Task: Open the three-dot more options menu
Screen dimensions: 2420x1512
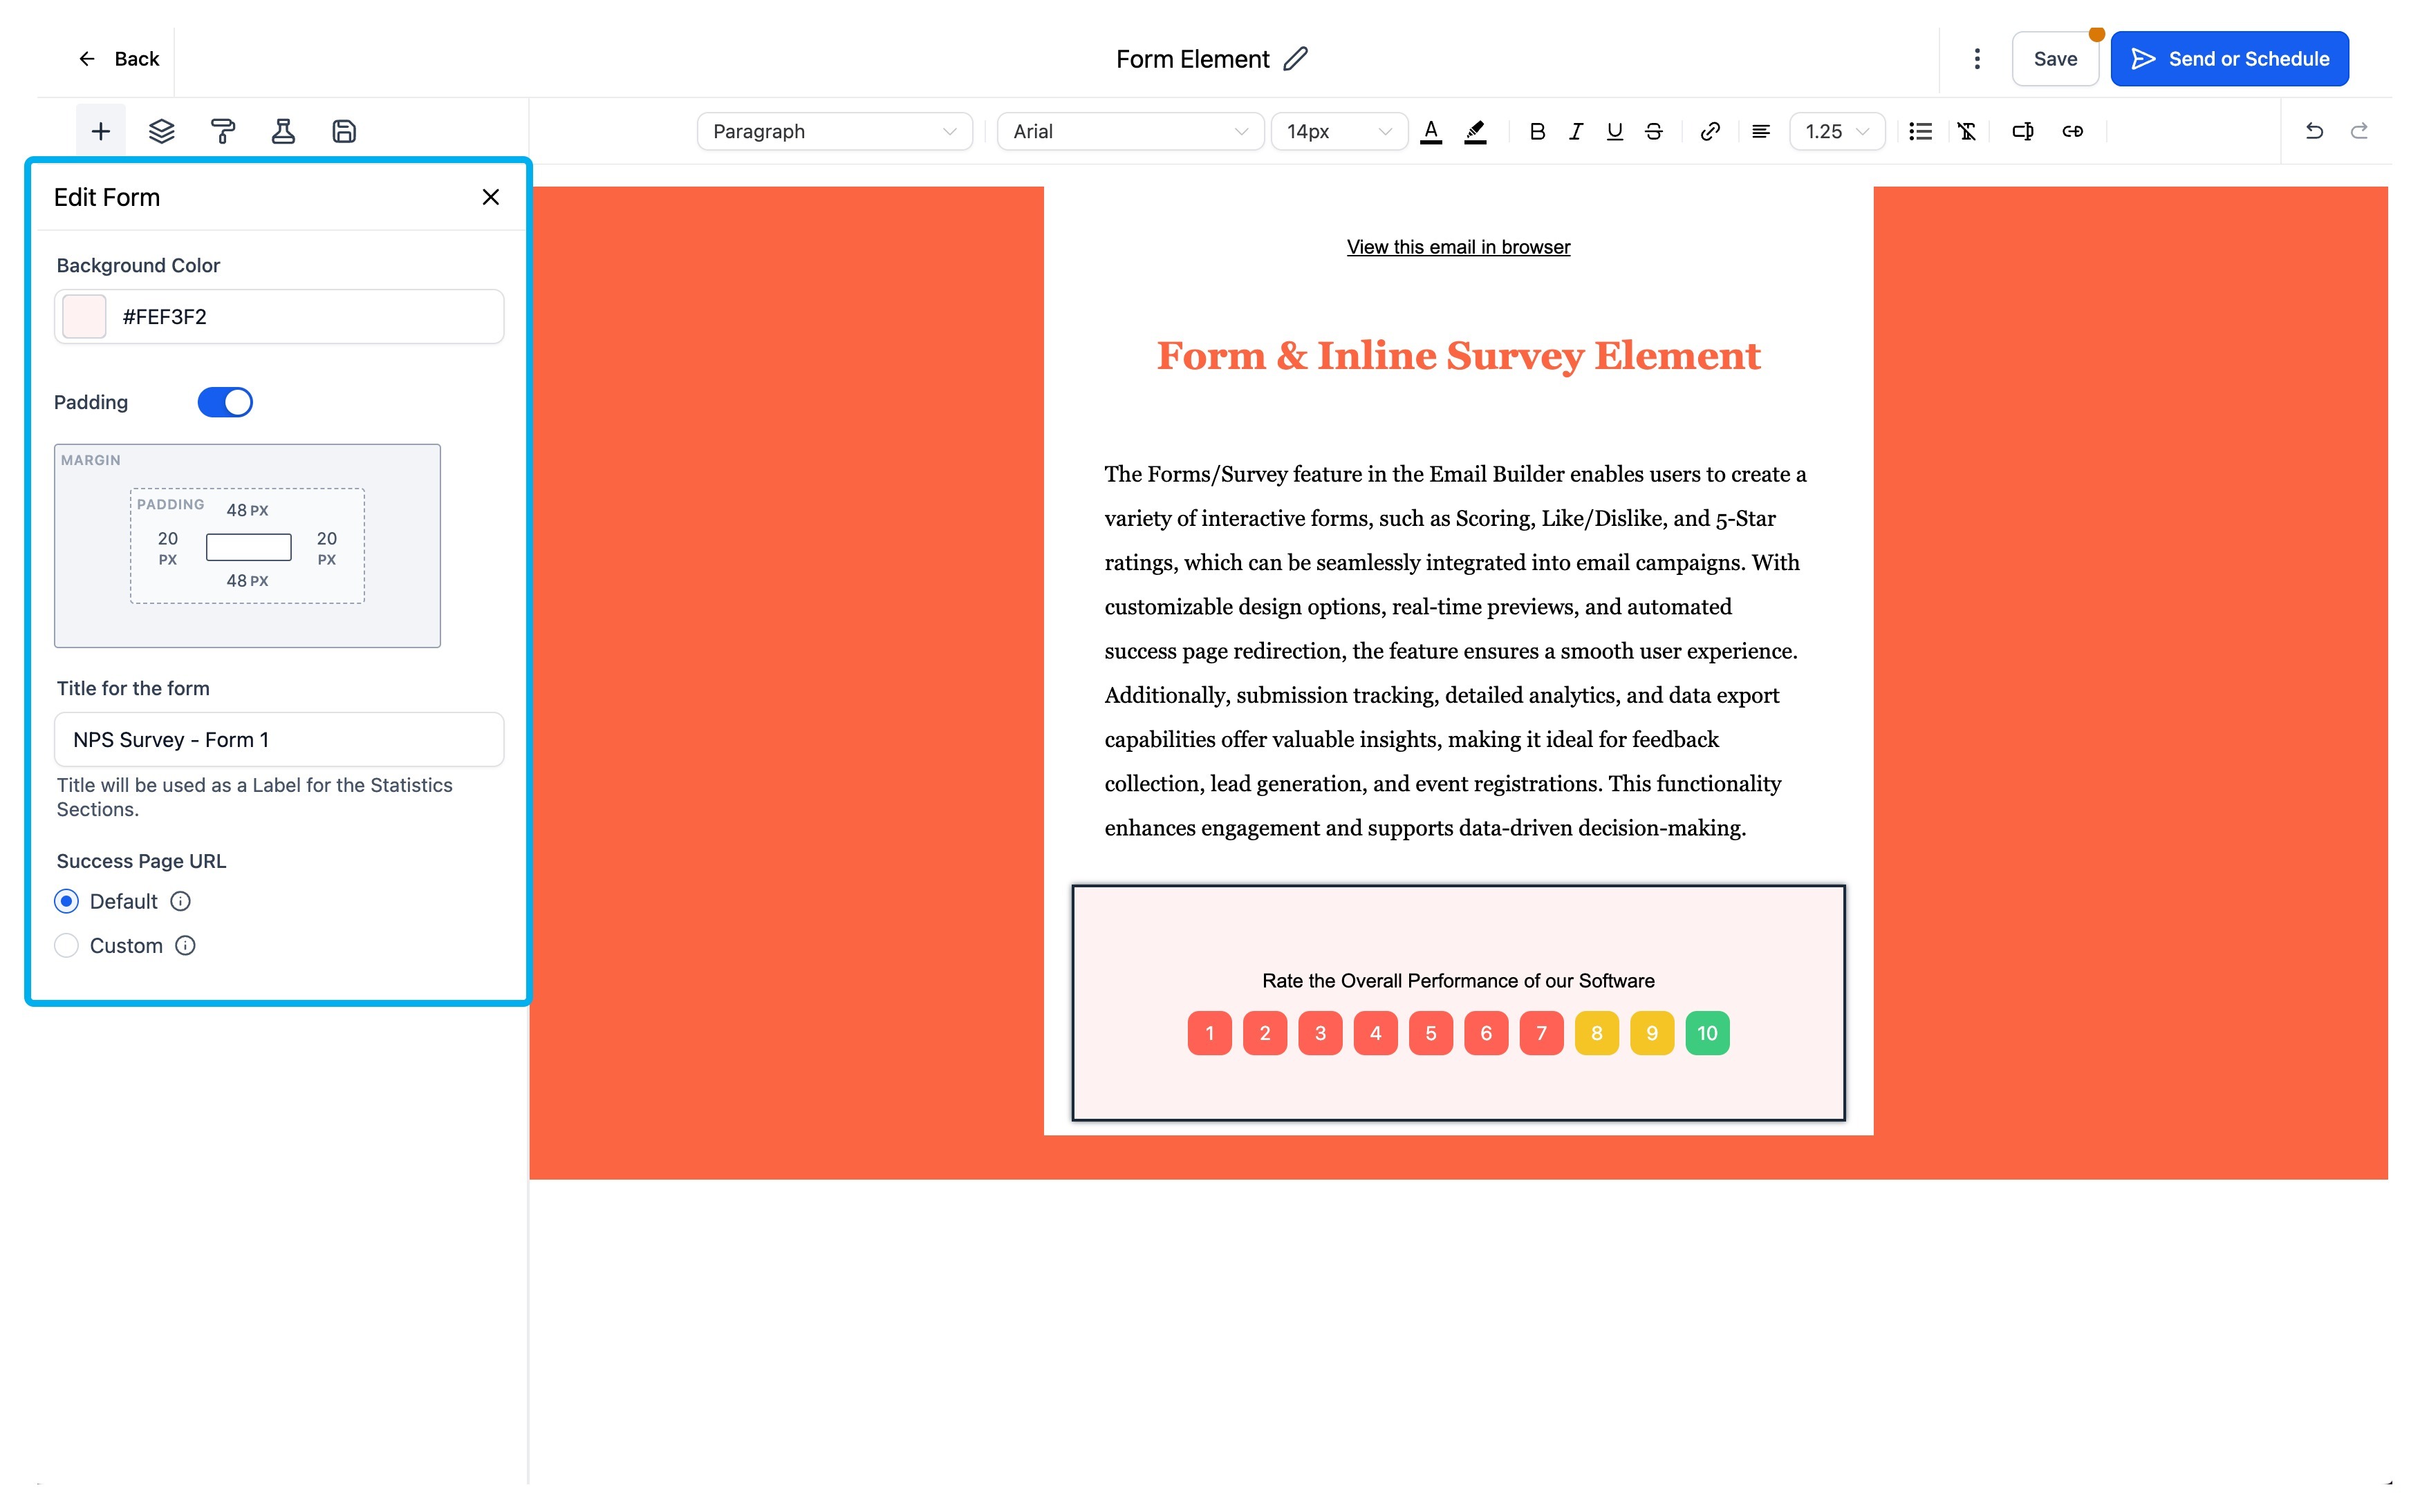Action: pyautogui.click(x=1976, y=59)
